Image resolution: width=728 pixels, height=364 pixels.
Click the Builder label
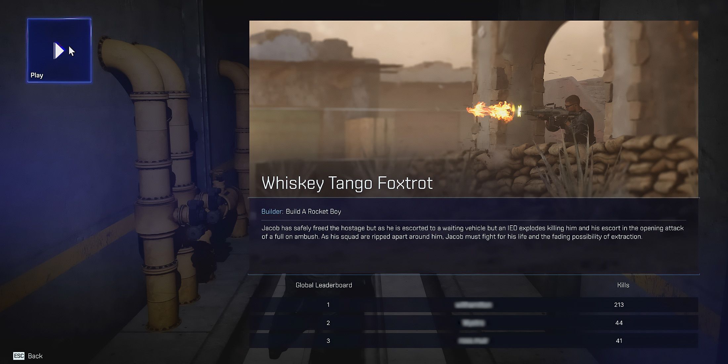pos(272,211)
